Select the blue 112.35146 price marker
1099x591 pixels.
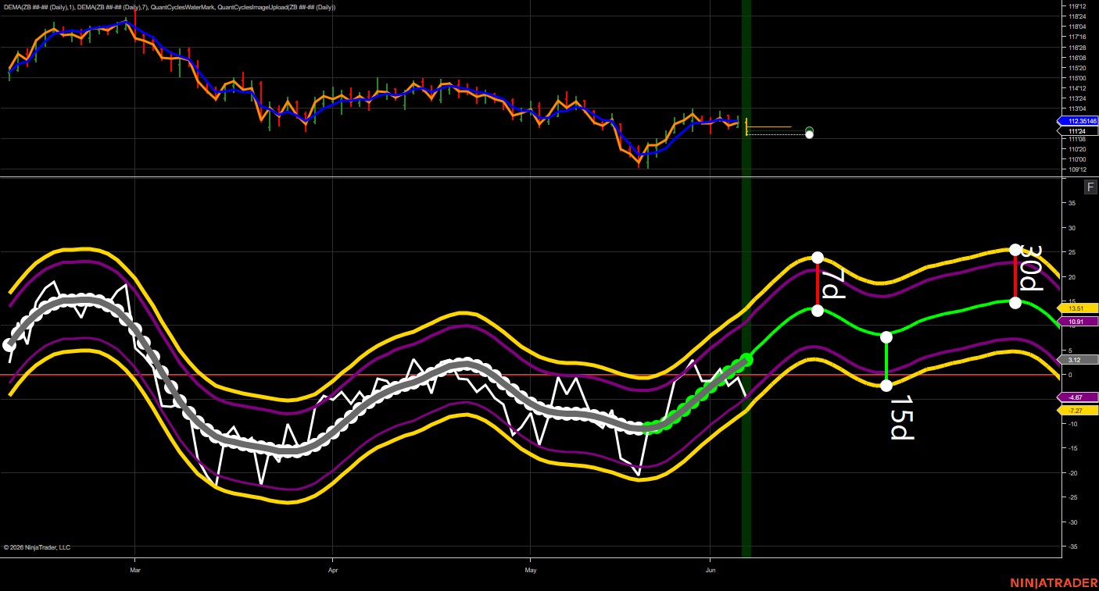1078,121
